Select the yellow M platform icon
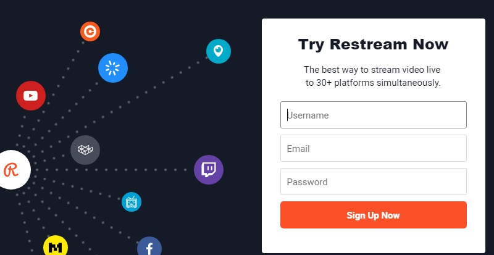The image size is (494, 255). (56, 246)
